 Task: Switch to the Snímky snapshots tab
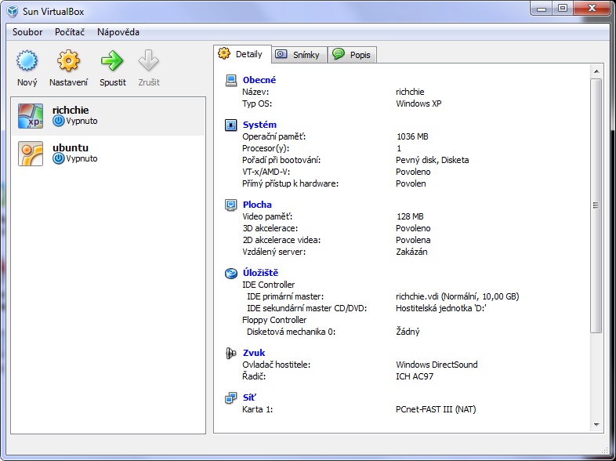pyautogui.click(x=299, y=55)
